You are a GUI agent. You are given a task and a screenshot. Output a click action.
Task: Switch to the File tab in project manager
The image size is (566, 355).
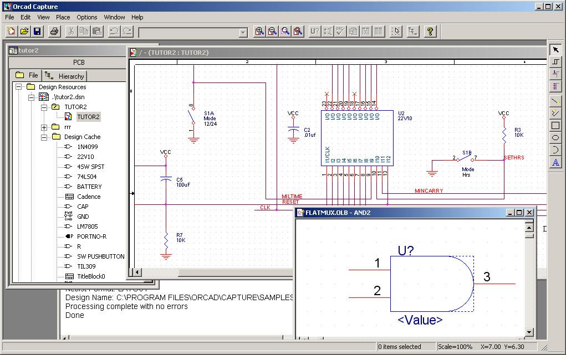27,75
